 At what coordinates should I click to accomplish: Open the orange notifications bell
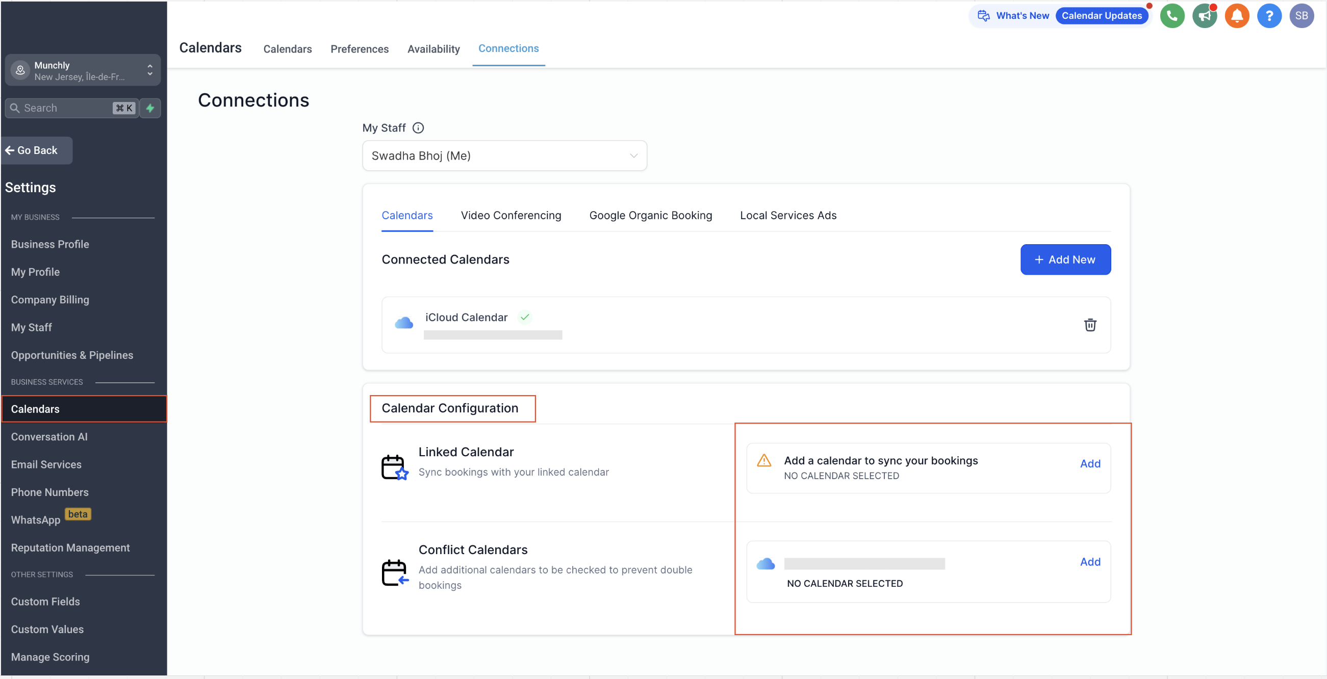1236,16
